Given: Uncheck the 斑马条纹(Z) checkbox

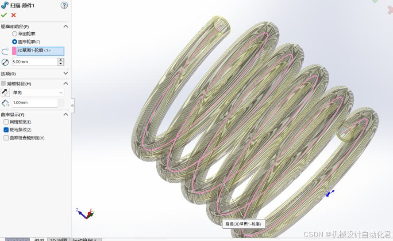Looking at the screenshot, I should tap(6, 130).
